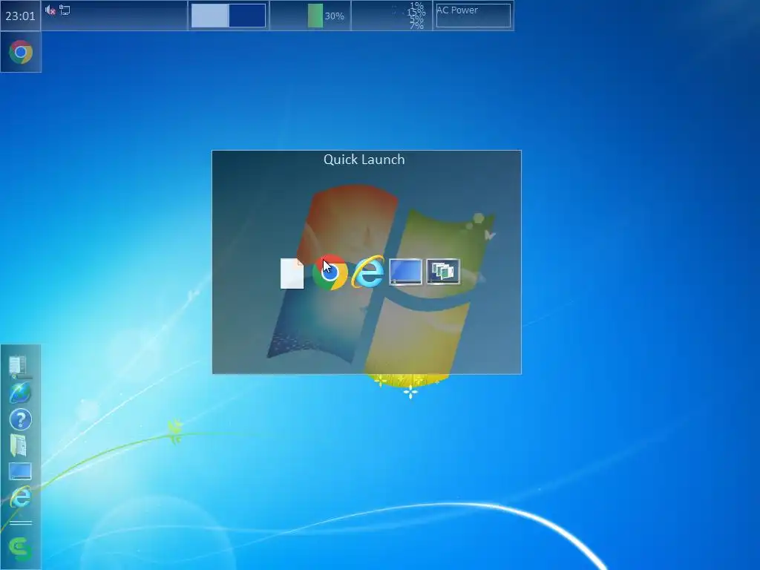The width and height of the screenshot is (760, 570).
Task: Click the green 30% gauge bar
Action: pos(315,16)
